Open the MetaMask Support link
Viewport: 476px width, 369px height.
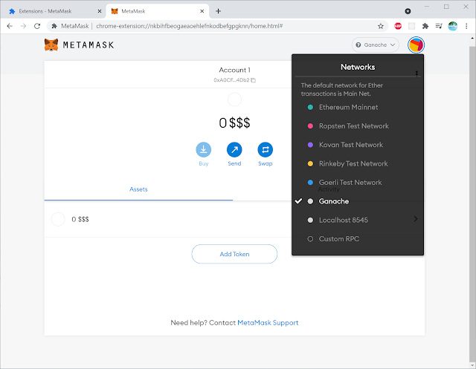268,323
